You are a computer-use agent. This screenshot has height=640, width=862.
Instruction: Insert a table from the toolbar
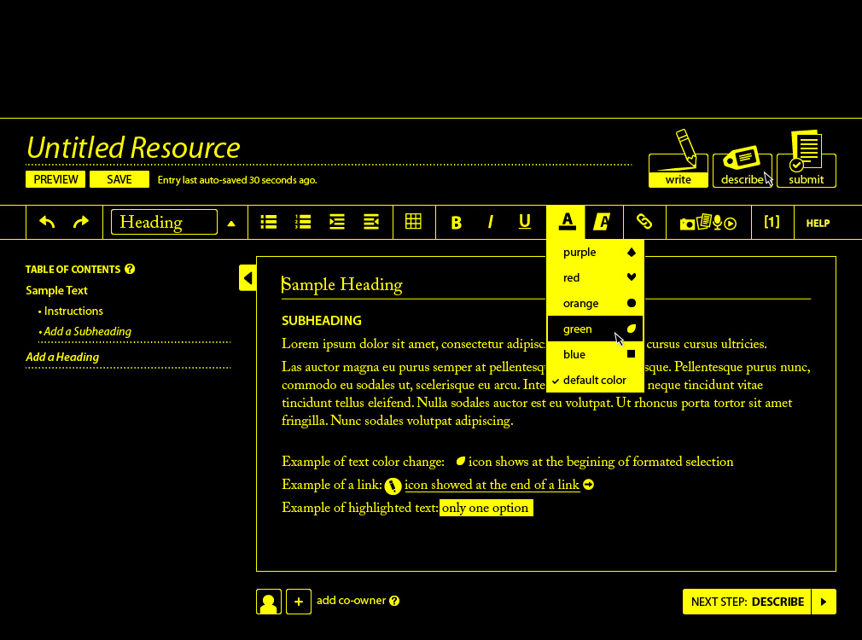coord(413,222)
